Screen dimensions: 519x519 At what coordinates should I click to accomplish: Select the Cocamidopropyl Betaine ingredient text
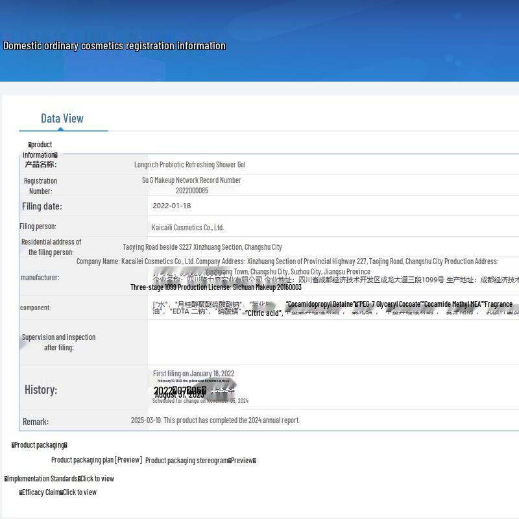point(320,304)
